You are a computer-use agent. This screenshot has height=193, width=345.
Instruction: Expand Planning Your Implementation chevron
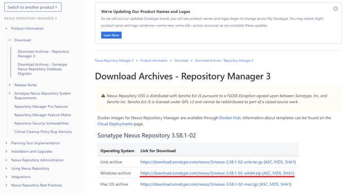(6, 143)
